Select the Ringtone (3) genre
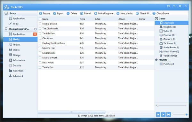The width and height of the screenshot is (192, 122). 167,27
